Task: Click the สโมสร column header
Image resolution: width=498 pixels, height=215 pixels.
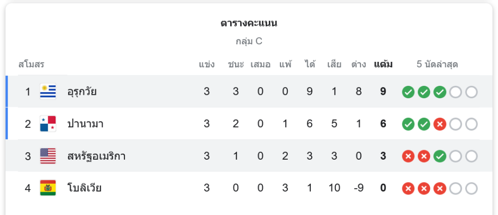Action: 32,64
